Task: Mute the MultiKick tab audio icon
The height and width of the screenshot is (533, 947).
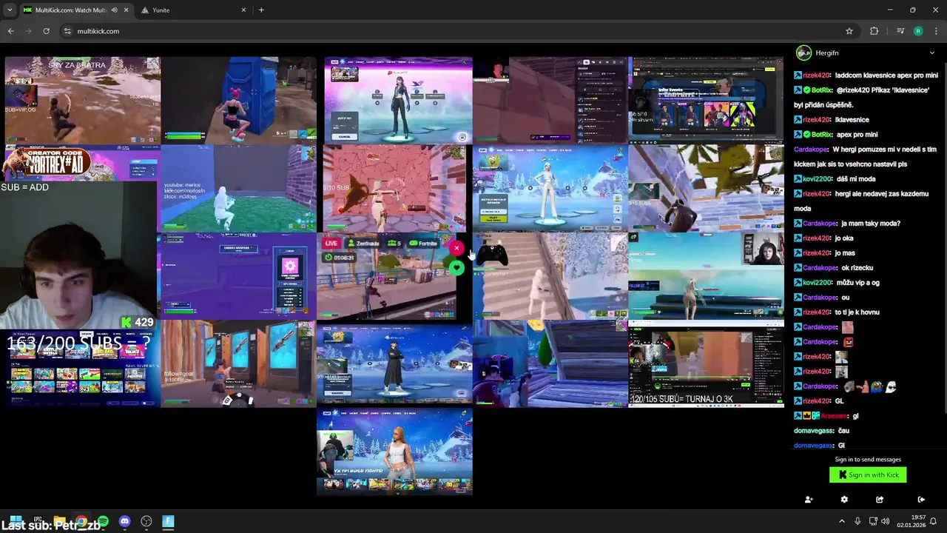Action: (x=115, y=10)
